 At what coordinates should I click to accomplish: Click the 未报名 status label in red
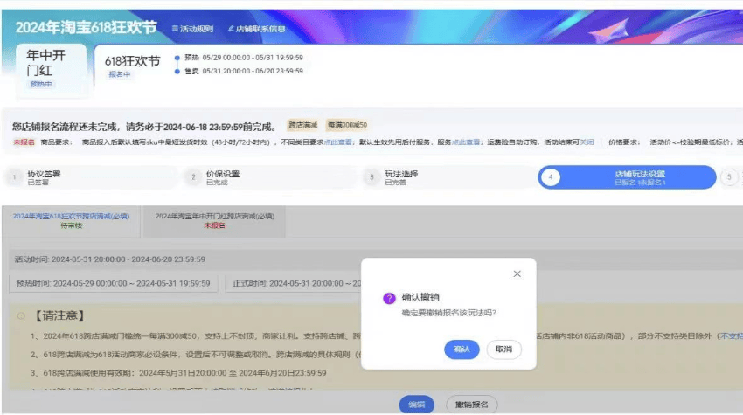[x=24, y=142]
